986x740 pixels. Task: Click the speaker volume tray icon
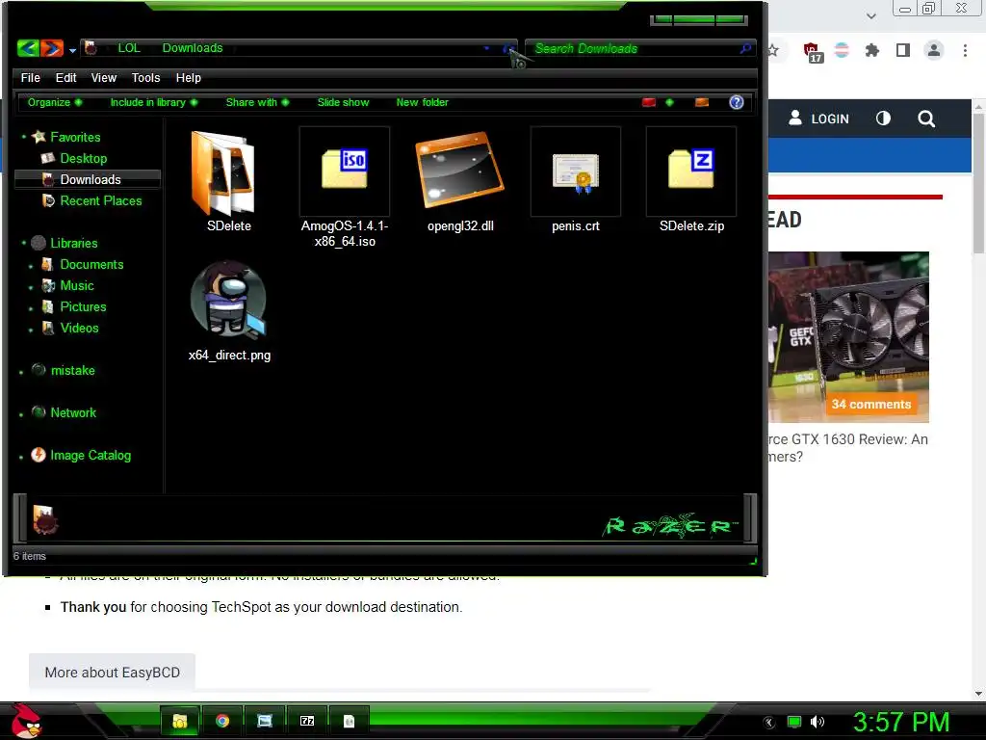(817, 722)
